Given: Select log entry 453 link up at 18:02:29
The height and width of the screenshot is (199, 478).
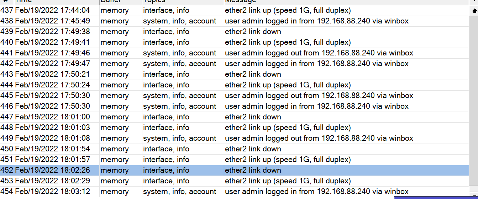Looking at the screenshot, I should (x=235, y=181).
